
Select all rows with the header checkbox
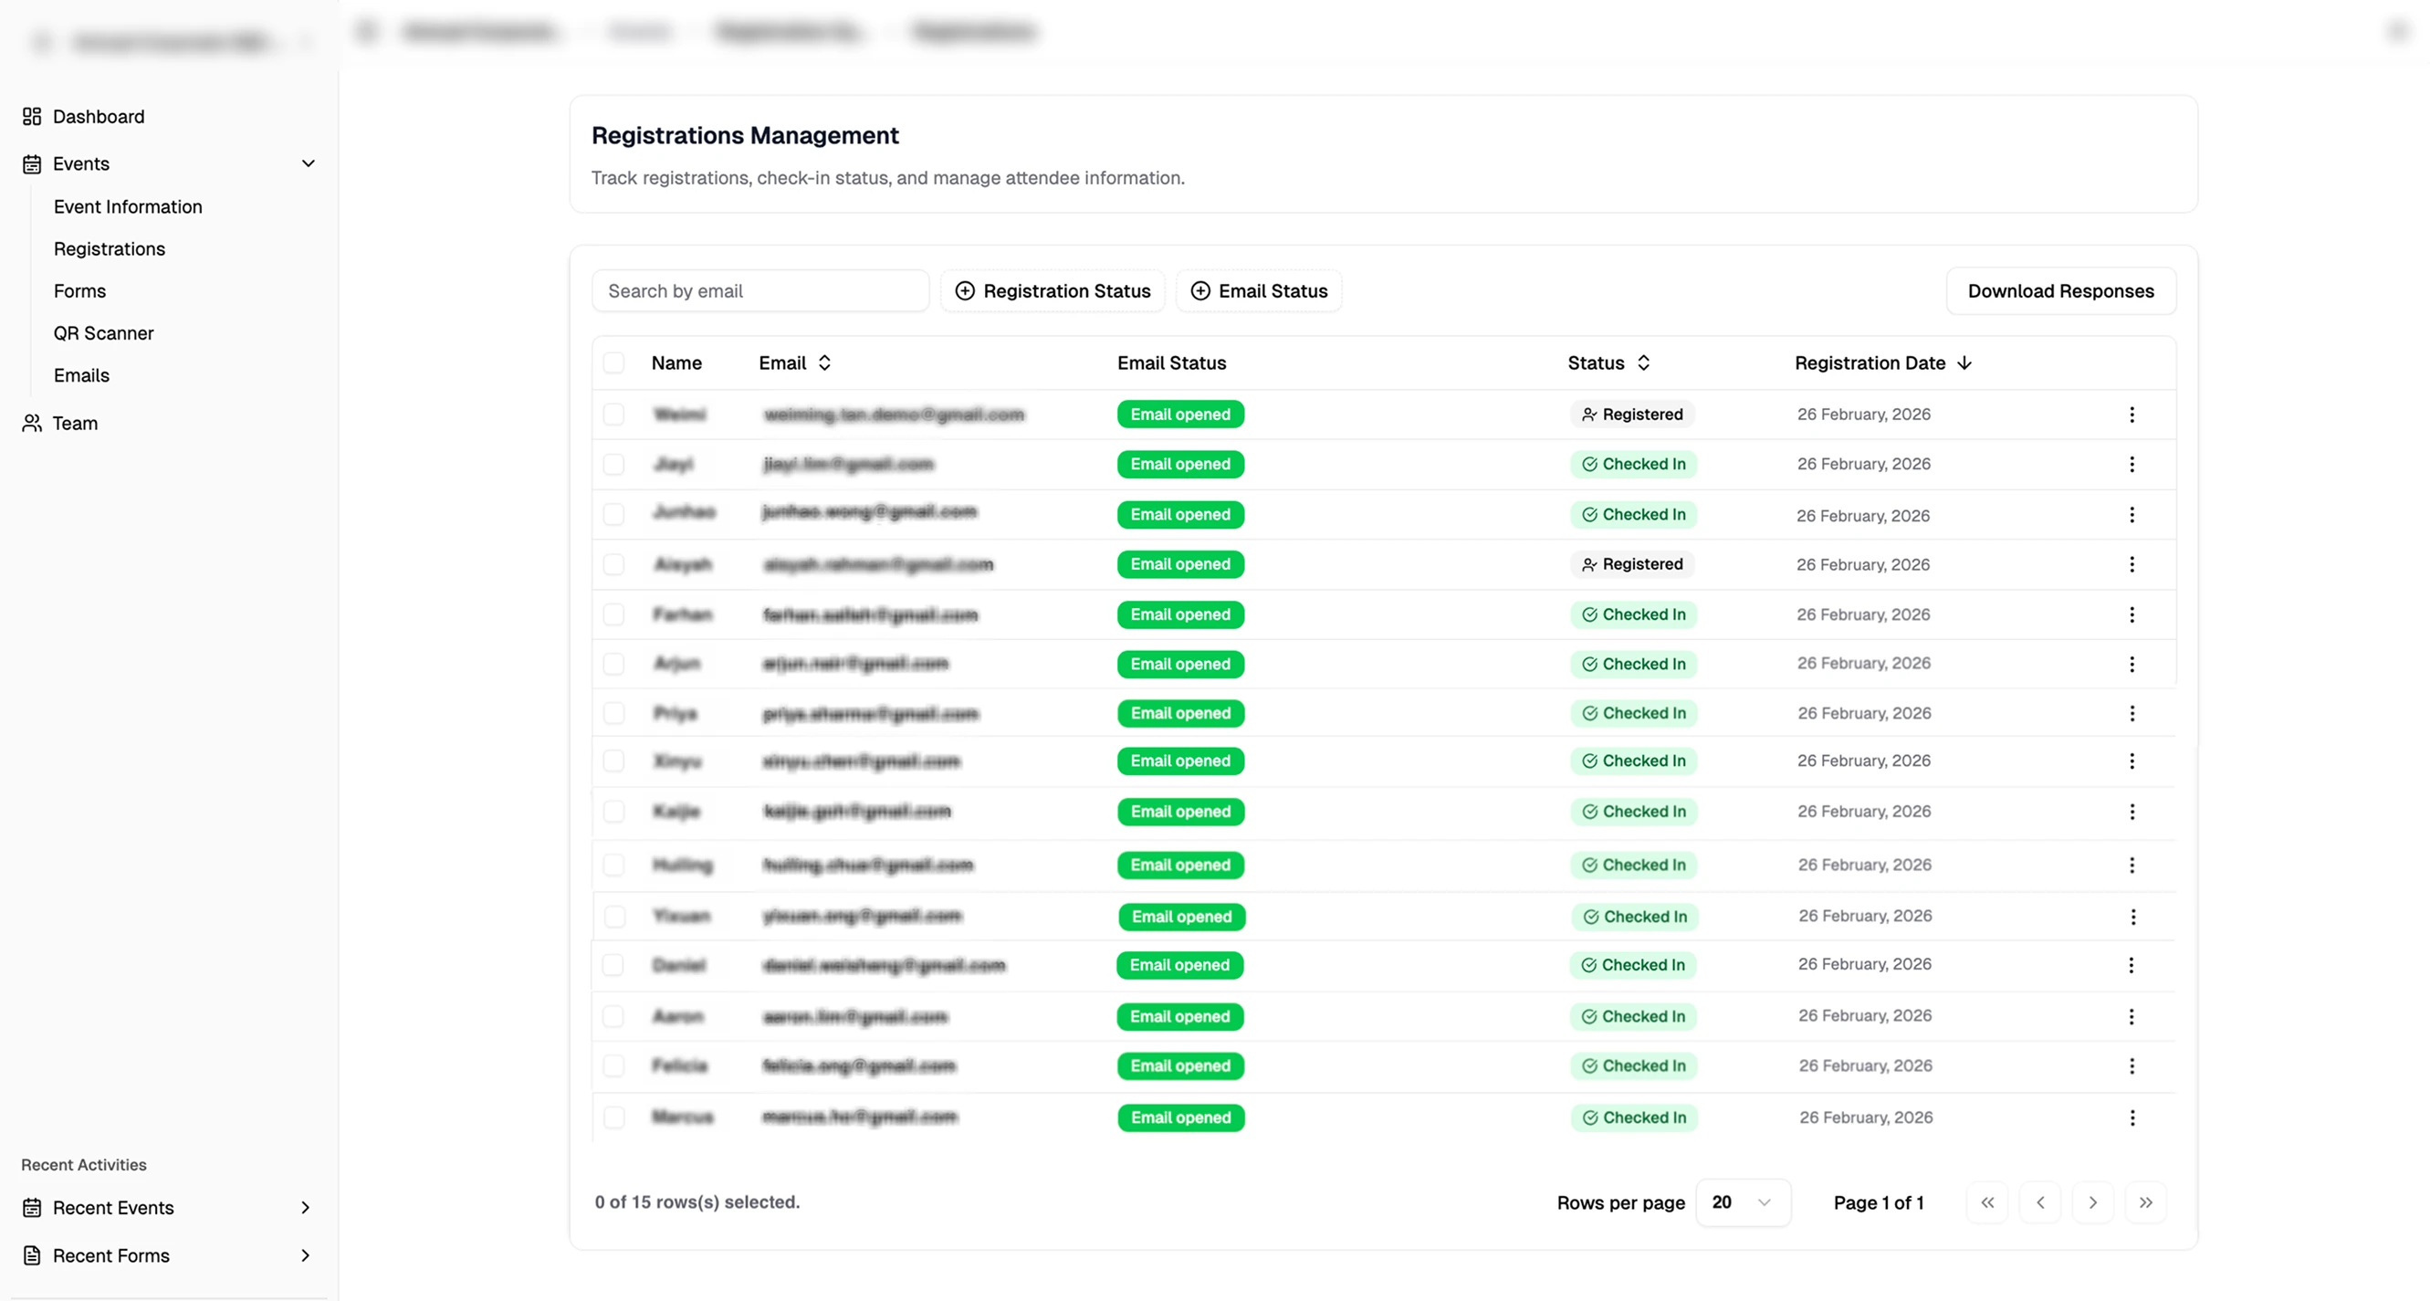[614, 362]
